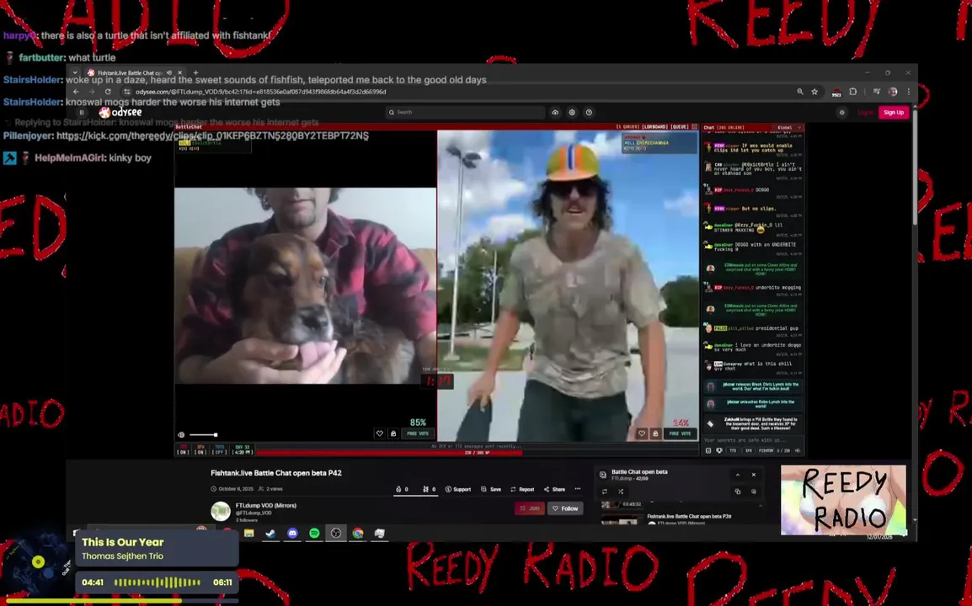The image size is (972, 606).
Task: Select the LDRBOARD tab
Action: tap(654, 126)
